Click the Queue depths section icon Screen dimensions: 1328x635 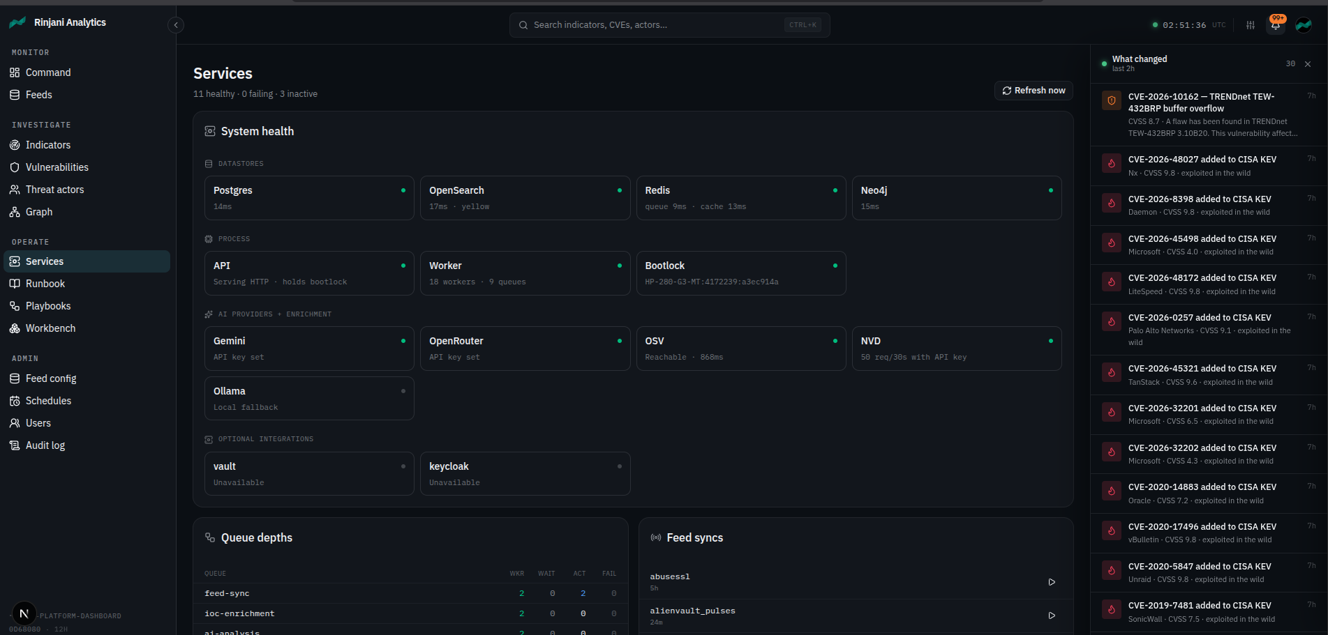[x=209, y=537]
